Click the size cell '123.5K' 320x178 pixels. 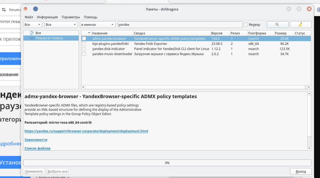284,49
